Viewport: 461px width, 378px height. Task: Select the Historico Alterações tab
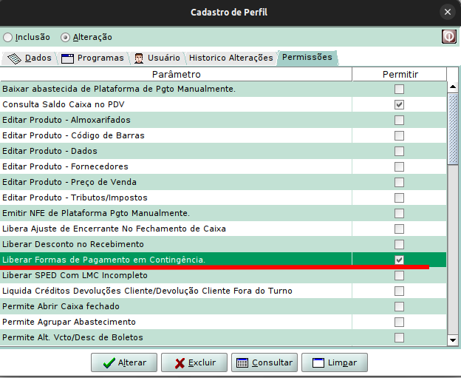pos(230,58)
